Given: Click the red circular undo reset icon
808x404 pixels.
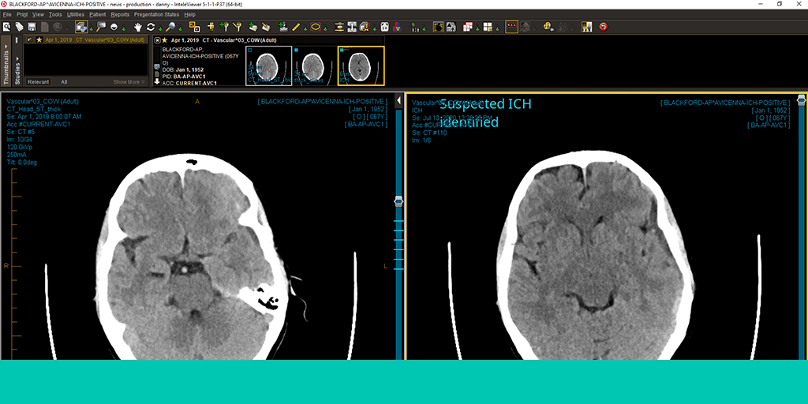Looking at the screenshot, I should (604, 27).
